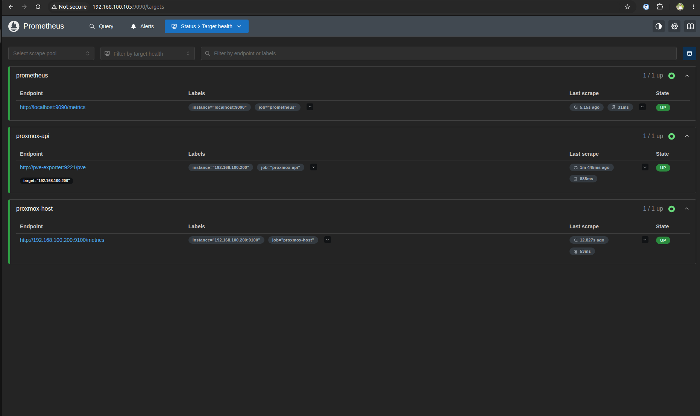Go back with the browser back arrow
This screenshot has height=416, width=700.
[11, 7]
